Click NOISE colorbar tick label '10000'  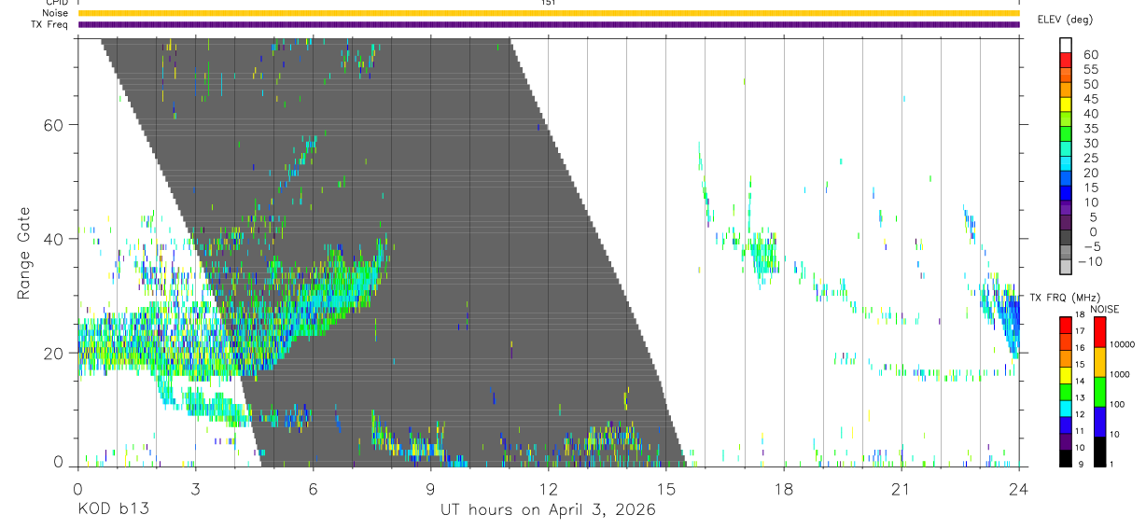tap(1123, 344)
